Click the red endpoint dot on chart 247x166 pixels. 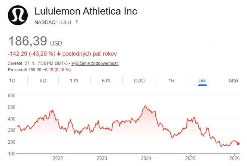[238, 144]
